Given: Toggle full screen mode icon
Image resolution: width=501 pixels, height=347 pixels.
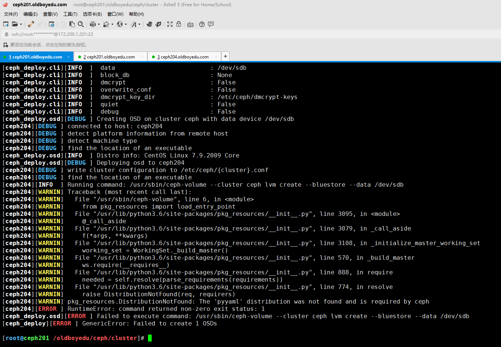Looking at the screenshot, I should tap(170, 24).
